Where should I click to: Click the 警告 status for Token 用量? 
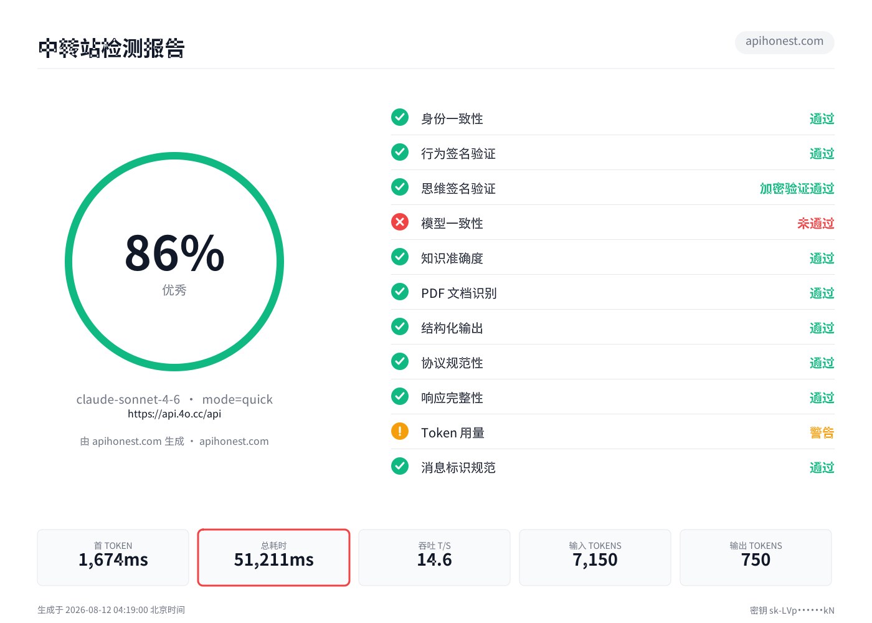pyautogui.click(x=822, y=432)
